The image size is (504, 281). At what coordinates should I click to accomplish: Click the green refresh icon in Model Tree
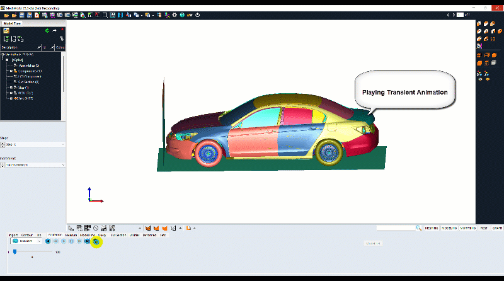tap(47, 30)
